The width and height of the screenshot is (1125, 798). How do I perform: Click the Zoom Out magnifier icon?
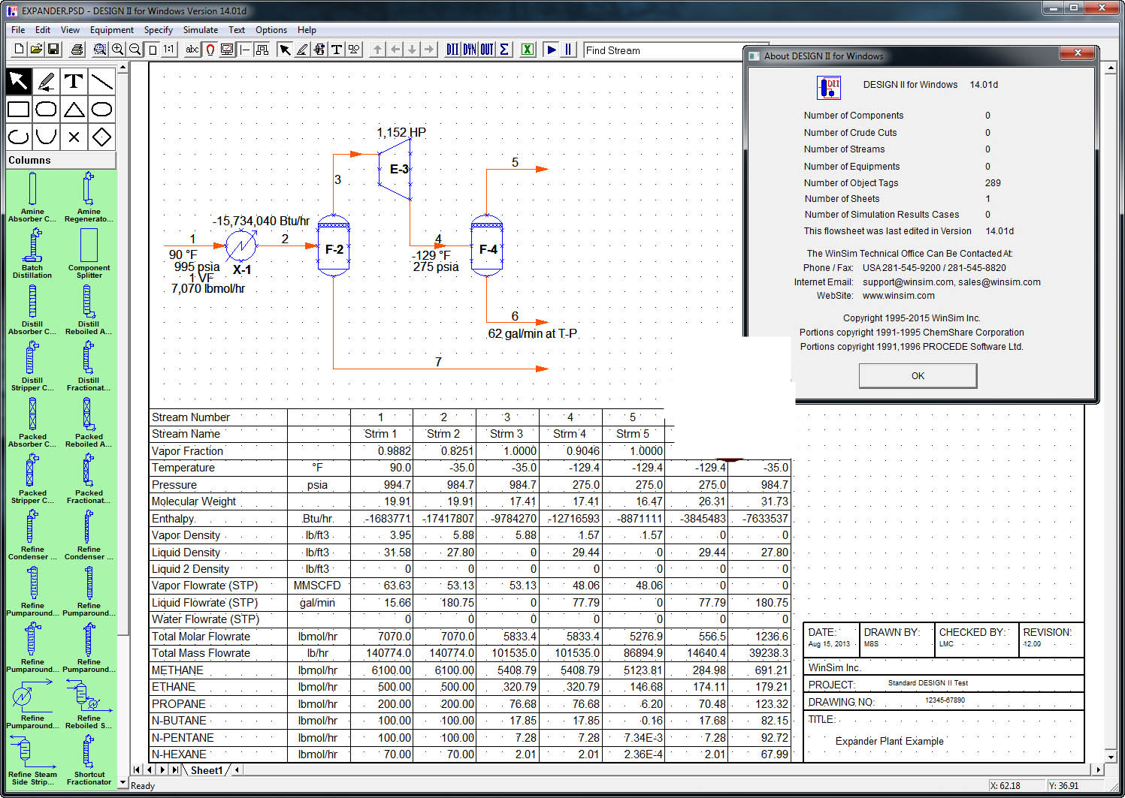coord(135,50)
